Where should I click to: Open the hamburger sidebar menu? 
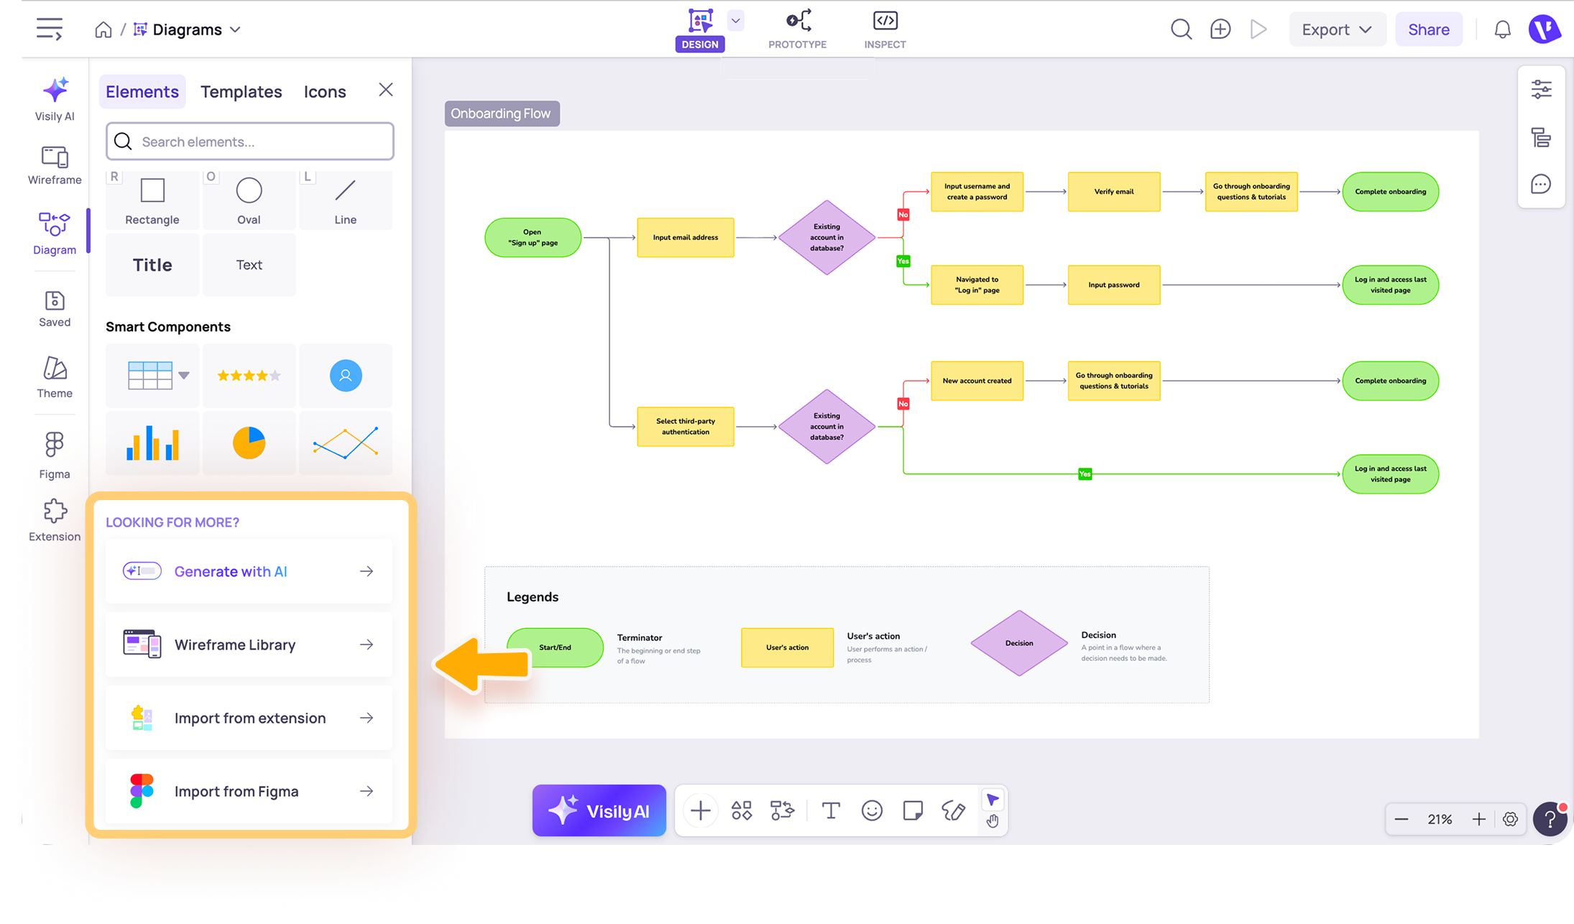[49, 29]
